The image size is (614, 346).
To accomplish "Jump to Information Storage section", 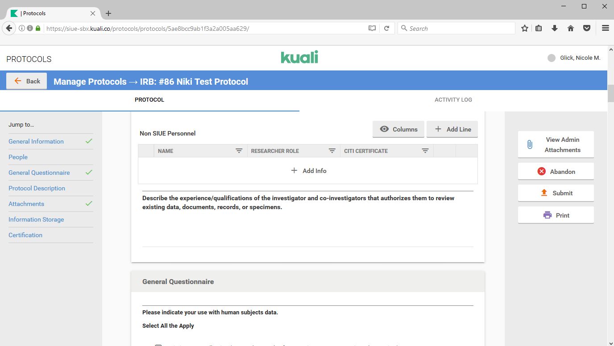I will coord(36,219).
